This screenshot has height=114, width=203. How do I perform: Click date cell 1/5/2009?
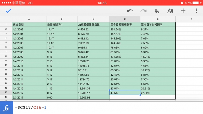click(x=29, y=57)
